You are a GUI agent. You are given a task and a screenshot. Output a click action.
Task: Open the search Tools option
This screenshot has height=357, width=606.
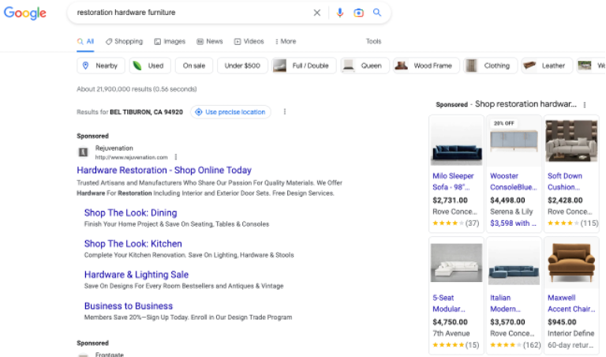click(373, 41)
